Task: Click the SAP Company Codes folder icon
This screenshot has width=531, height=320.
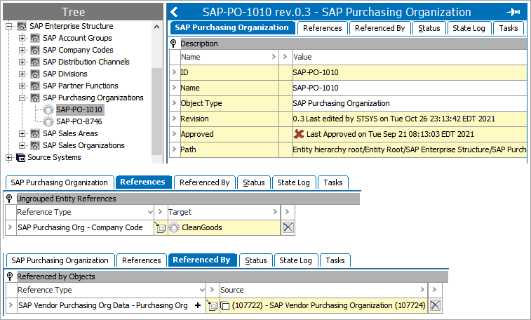Action: [35, 50]
